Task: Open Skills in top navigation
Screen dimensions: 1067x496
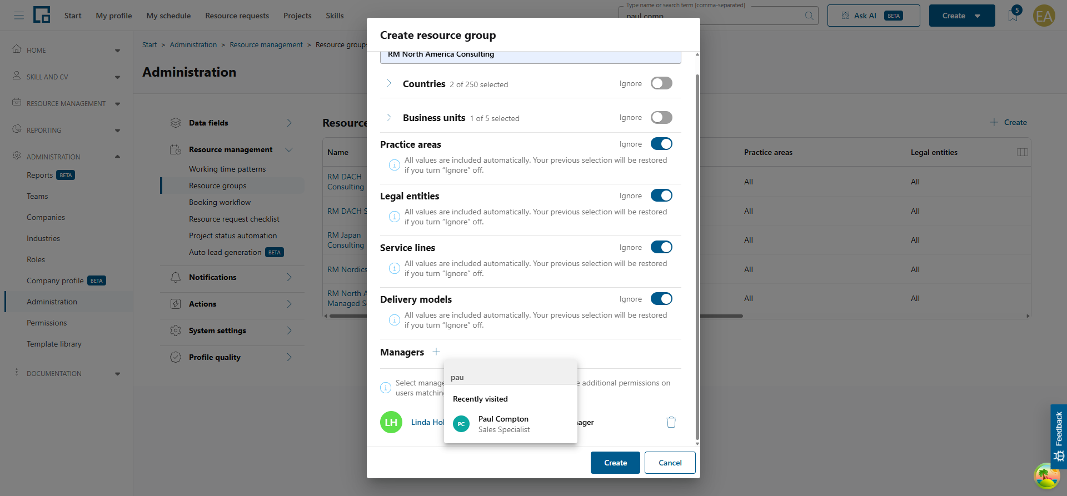Action: 335,16
